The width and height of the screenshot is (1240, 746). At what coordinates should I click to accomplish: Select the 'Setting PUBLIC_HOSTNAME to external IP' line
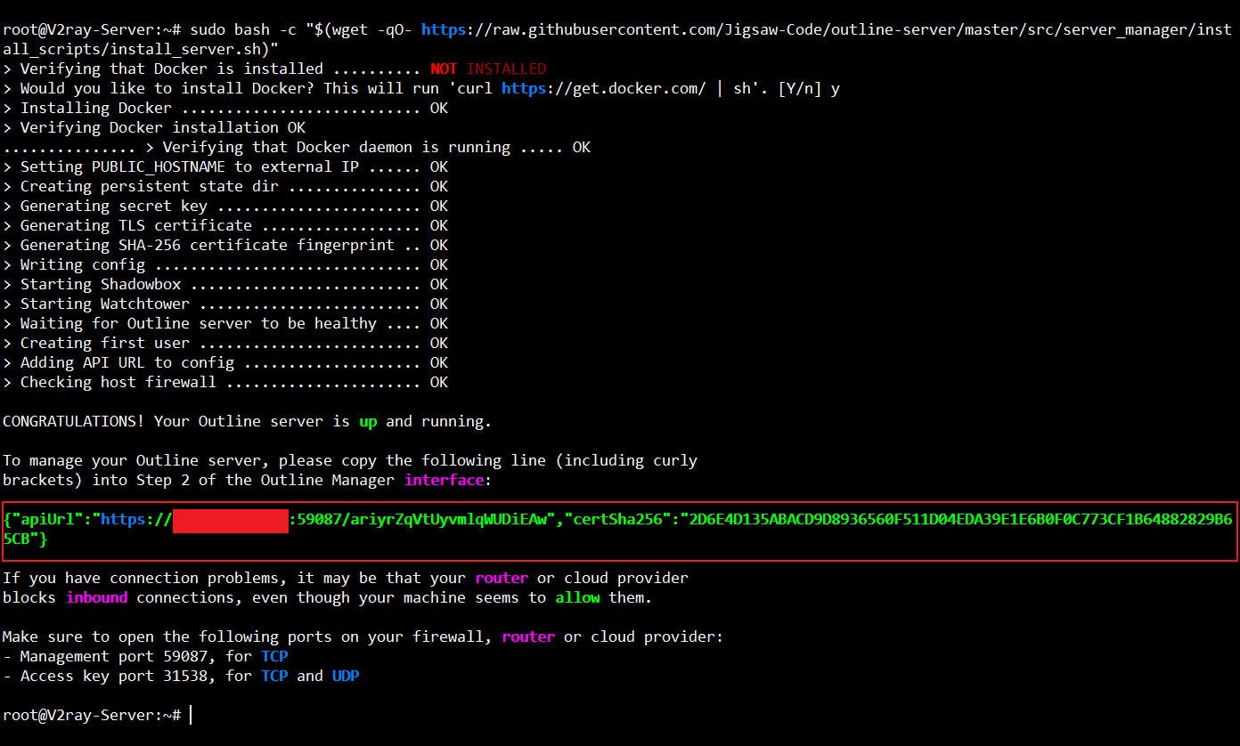coord(225,166)
